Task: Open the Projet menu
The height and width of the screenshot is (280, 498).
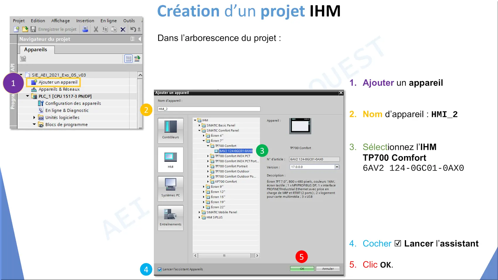Action: pyautogui.click(x=19, y=21)
